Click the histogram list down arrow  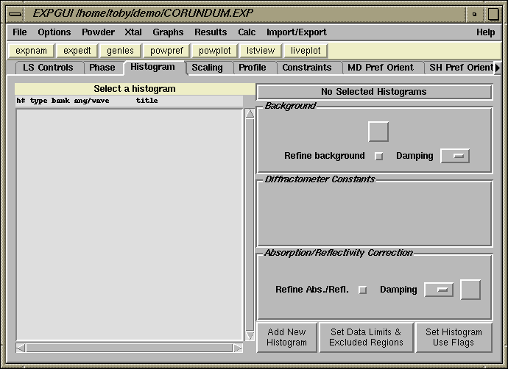click(x=250, y=336)
